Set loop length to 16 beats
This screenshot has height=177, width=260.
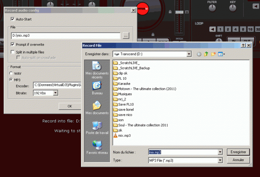[250, 29]
